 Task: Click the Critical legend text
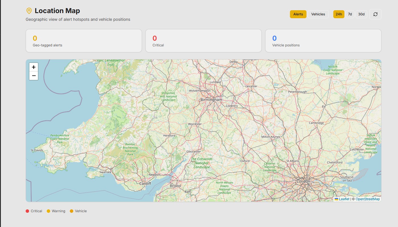36,211
